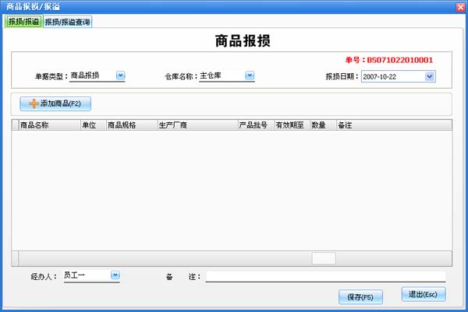Image resolution: width=468 pixels, height=312 pixels.
Task: Click the 数量 column header
Action: click(321, 124)
